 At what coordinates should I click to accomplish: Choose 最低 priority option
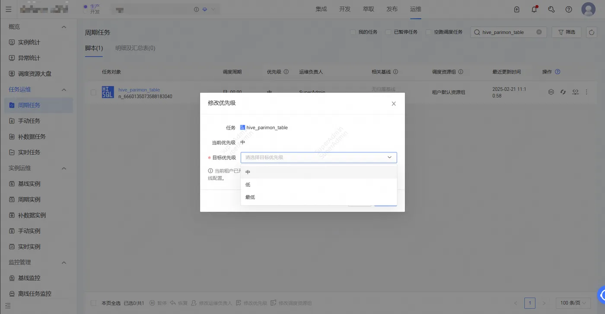point(318,197)
